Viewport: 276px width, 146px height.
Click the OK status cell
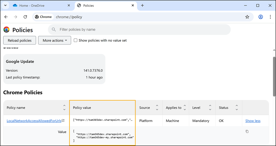(x=221, y=121)
